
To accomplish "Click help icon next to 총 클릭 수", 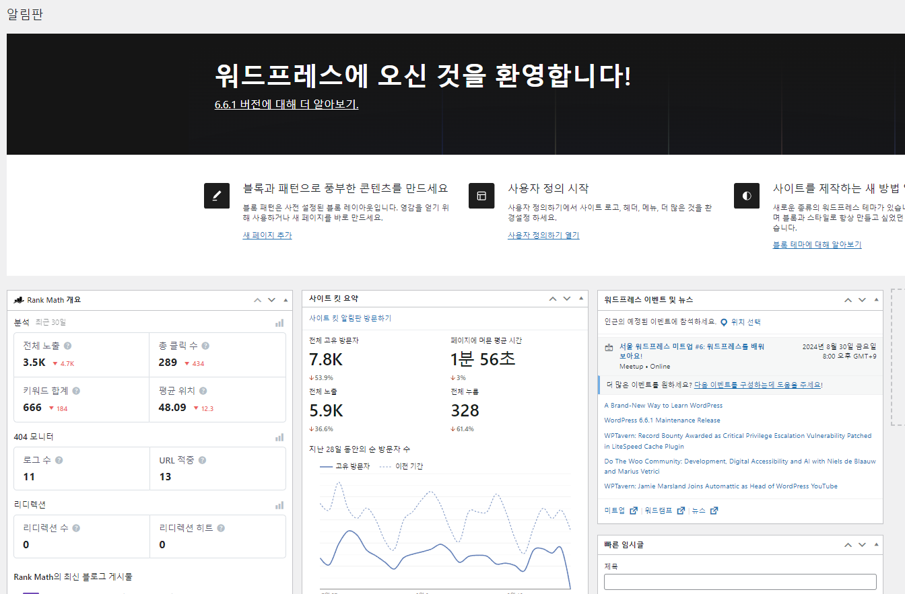I will click(x=205, y=346).
